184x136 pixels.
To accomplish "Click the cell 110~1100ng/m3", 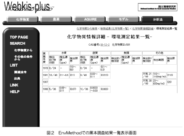I will (159, 75).
